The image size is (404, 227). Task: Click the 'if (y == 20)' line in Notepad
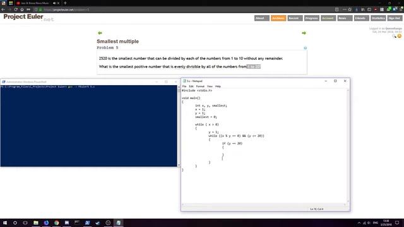click(232, 143)
